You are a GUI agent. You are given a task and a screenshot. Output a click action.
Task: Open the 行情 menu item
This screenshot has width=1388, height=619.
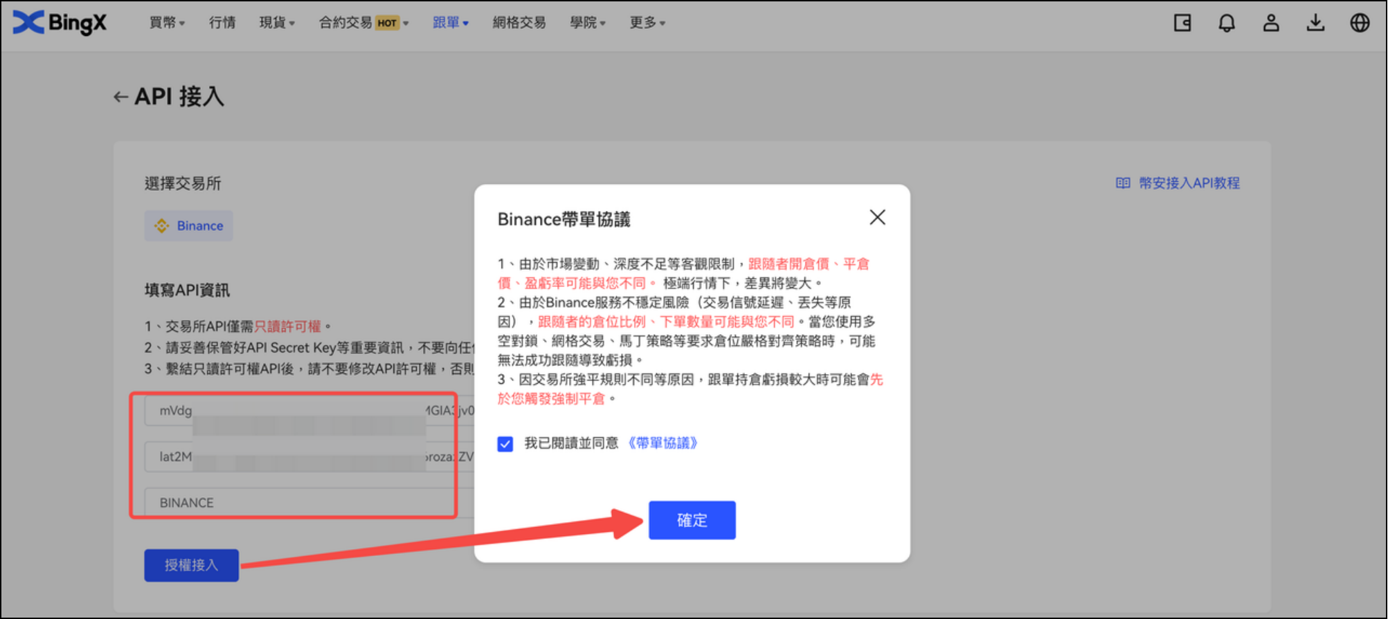click(x=222, y=23)
